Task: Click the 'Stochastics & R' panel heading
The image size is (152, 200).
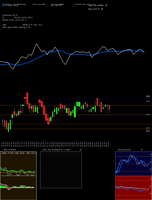Action: pyautogui.click(x=124, y=150)
